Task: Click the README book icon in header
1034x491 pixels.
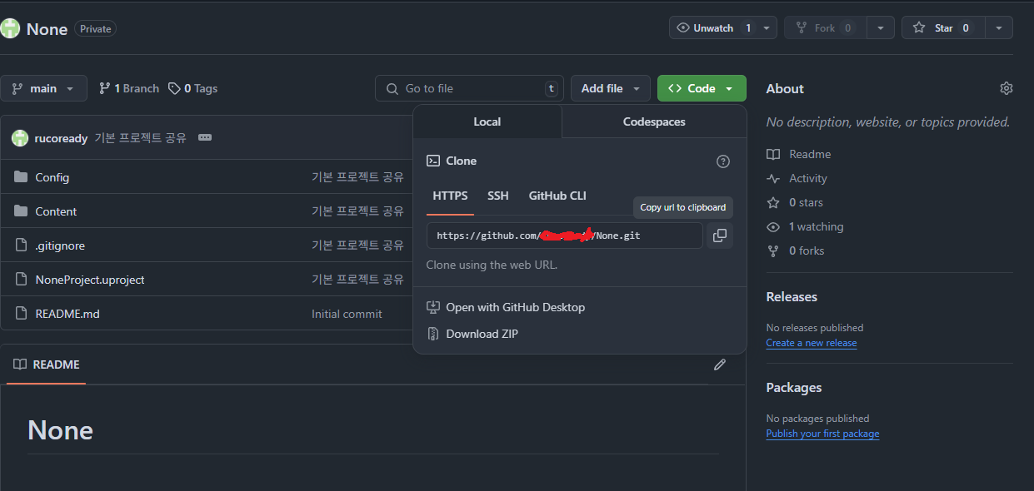Action: point(20,365)
